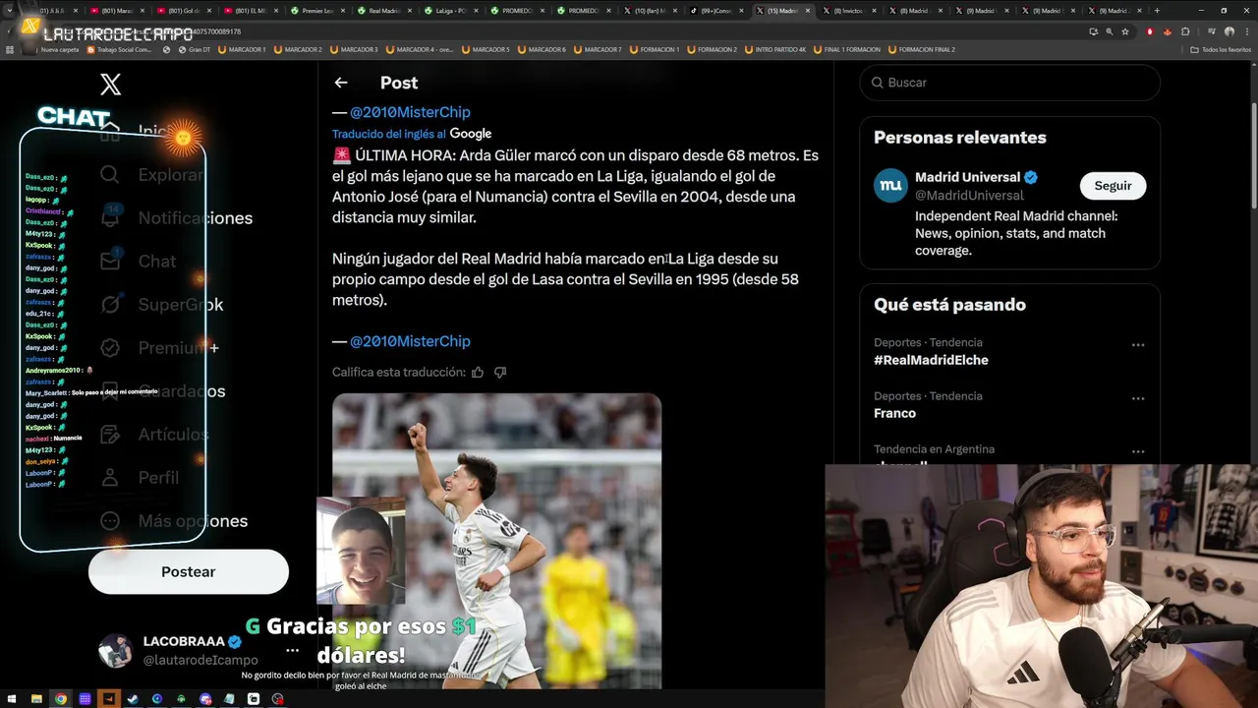Open the Arda Güler celebration photo

[496, 541]
